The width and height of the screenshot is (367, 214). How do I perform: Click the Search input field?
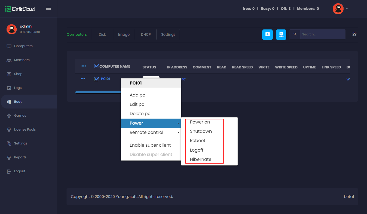click(322, 34)
